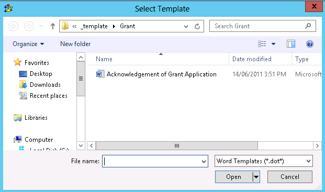Click the Open button

click(x=234, y=177)
